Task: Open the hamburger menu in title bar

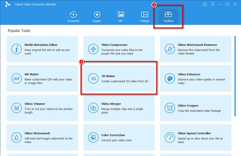Action: pyautogui.click(x=212, y=4)
